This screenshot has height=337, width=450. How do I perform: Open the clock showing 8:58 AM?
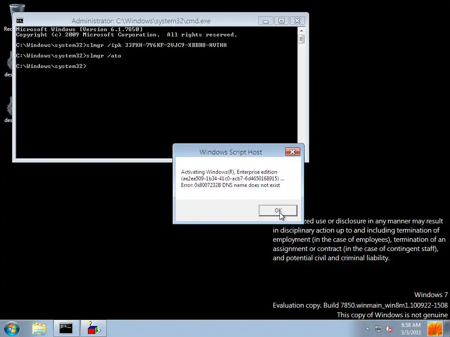pos(411,329)
